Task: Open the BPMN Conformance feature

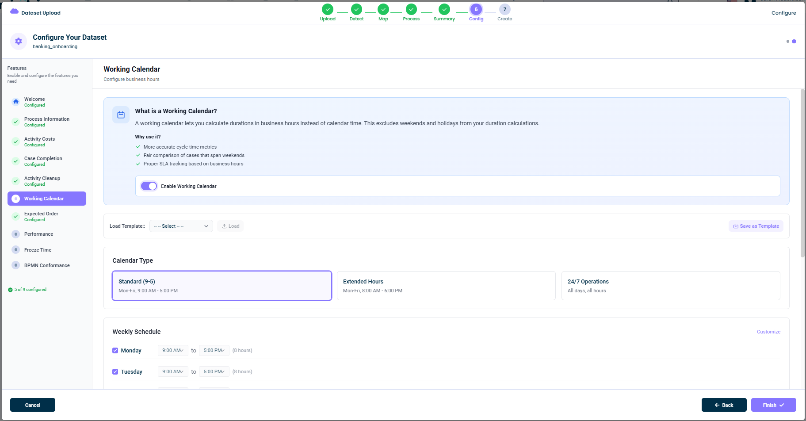Action: 47,265
